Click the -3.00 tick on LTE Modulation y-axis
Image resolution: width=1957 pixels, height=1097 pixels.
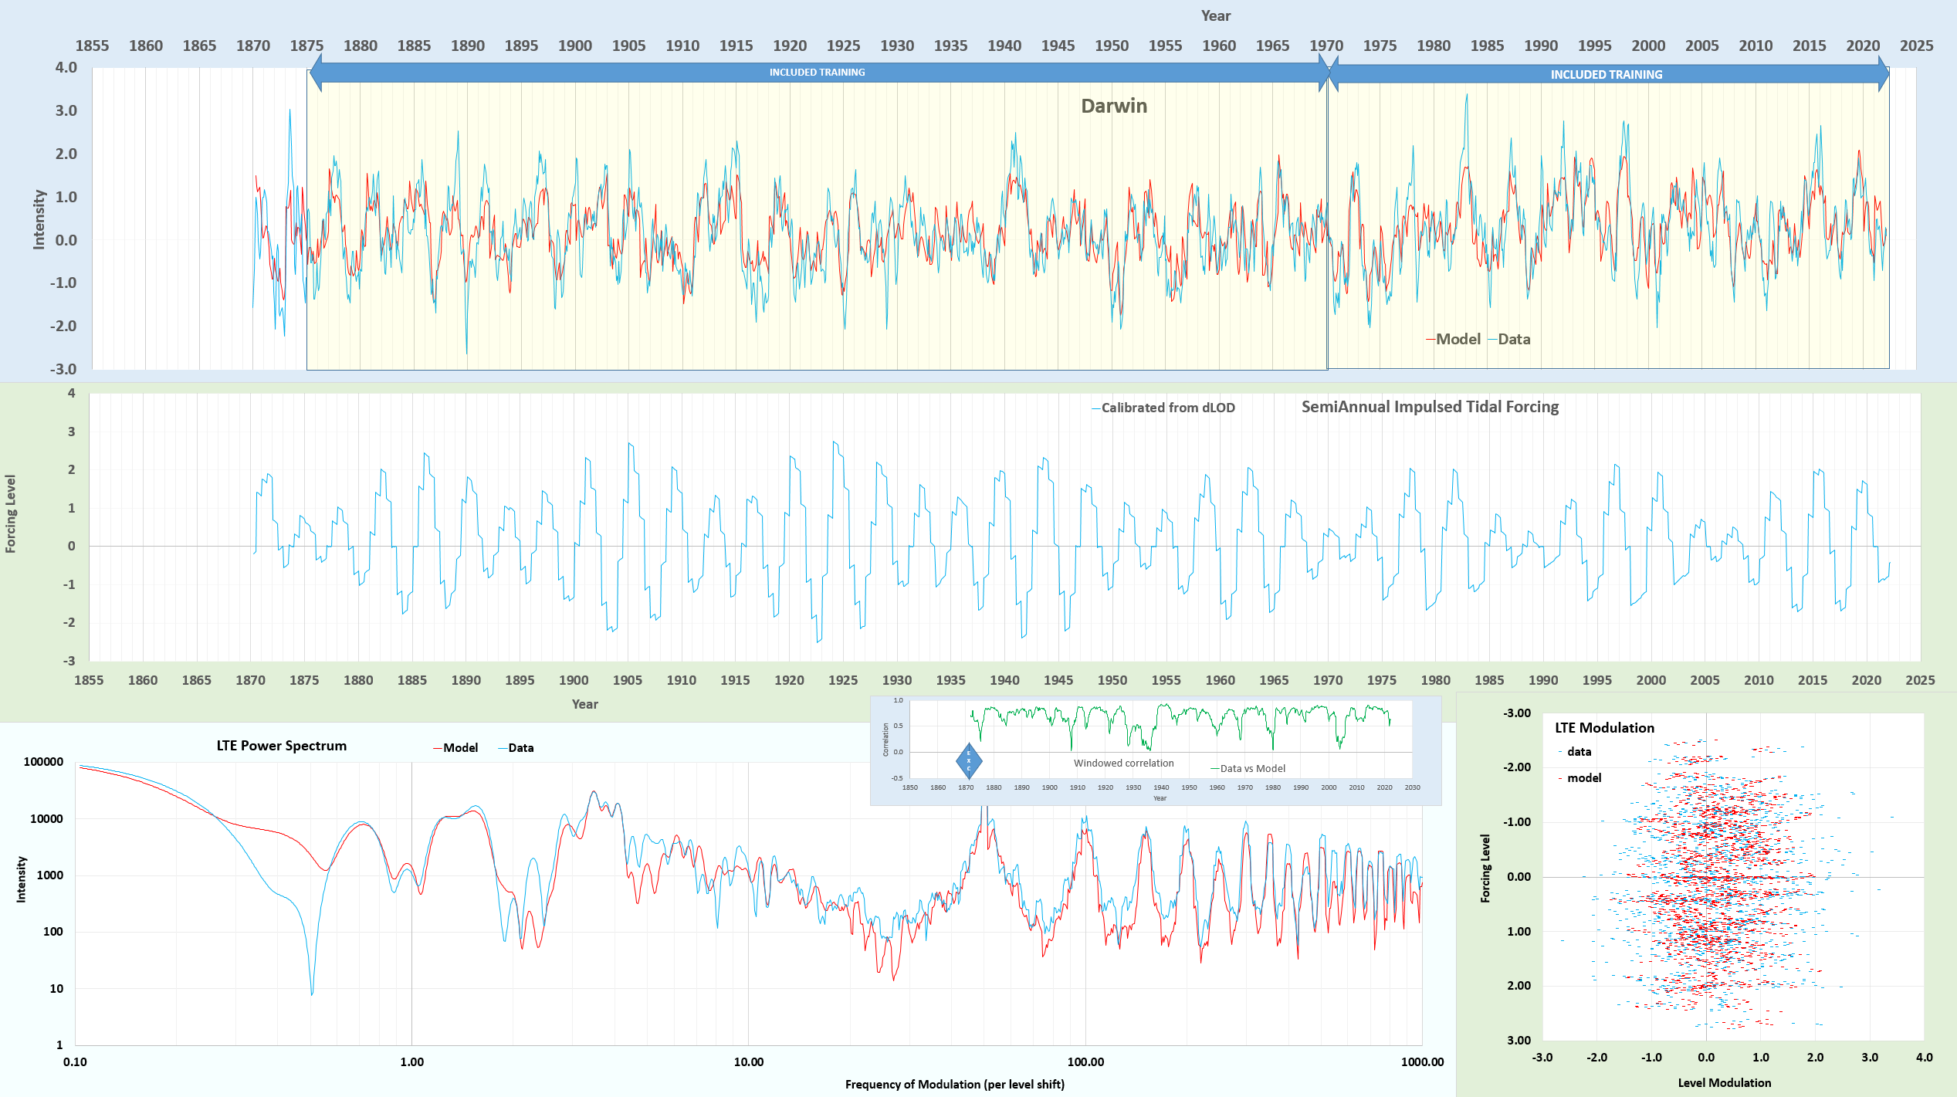pos(1517,713)
